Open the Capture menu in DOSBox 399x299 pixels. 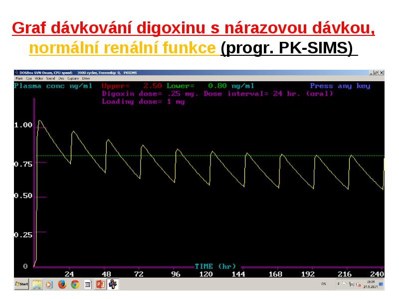tap(73, 78)
